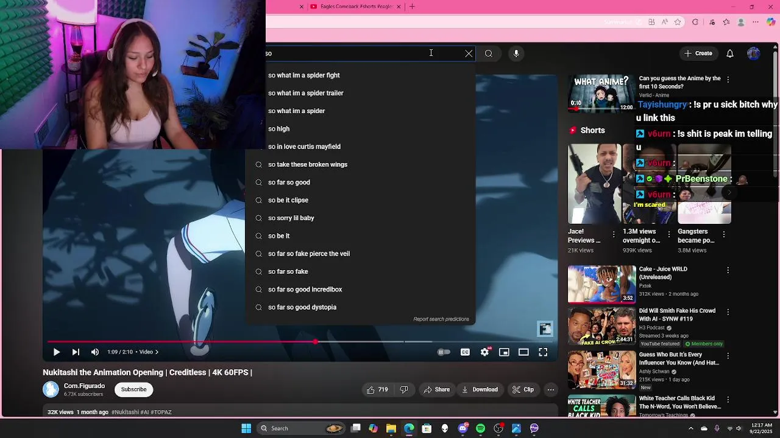Image resolution: width=780 pixels, height=438 pixels.
Task: Clear the YouTube search box with the X
Action: (469, 54)
